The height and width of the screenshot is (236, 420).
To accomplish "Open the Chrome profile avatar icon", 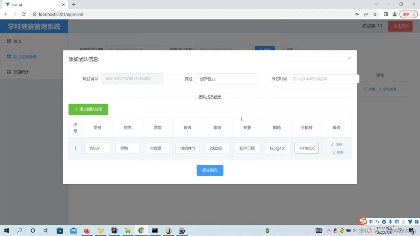I will [394, 14].
